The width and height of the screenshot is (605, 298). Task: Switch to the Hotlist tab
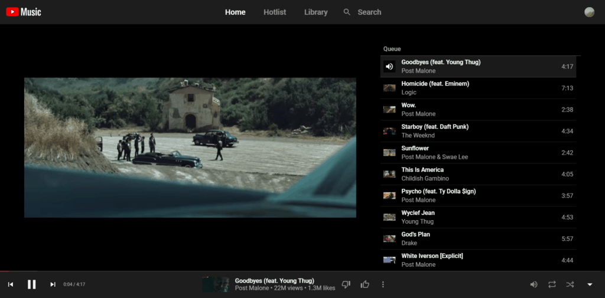coord(275,12)
